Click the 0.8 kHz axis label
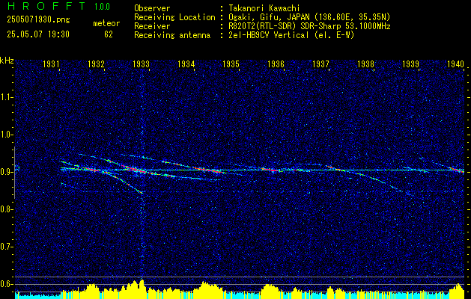Image resolution: width=471 pixels, height=299 pixels. (x=5, y=209)
